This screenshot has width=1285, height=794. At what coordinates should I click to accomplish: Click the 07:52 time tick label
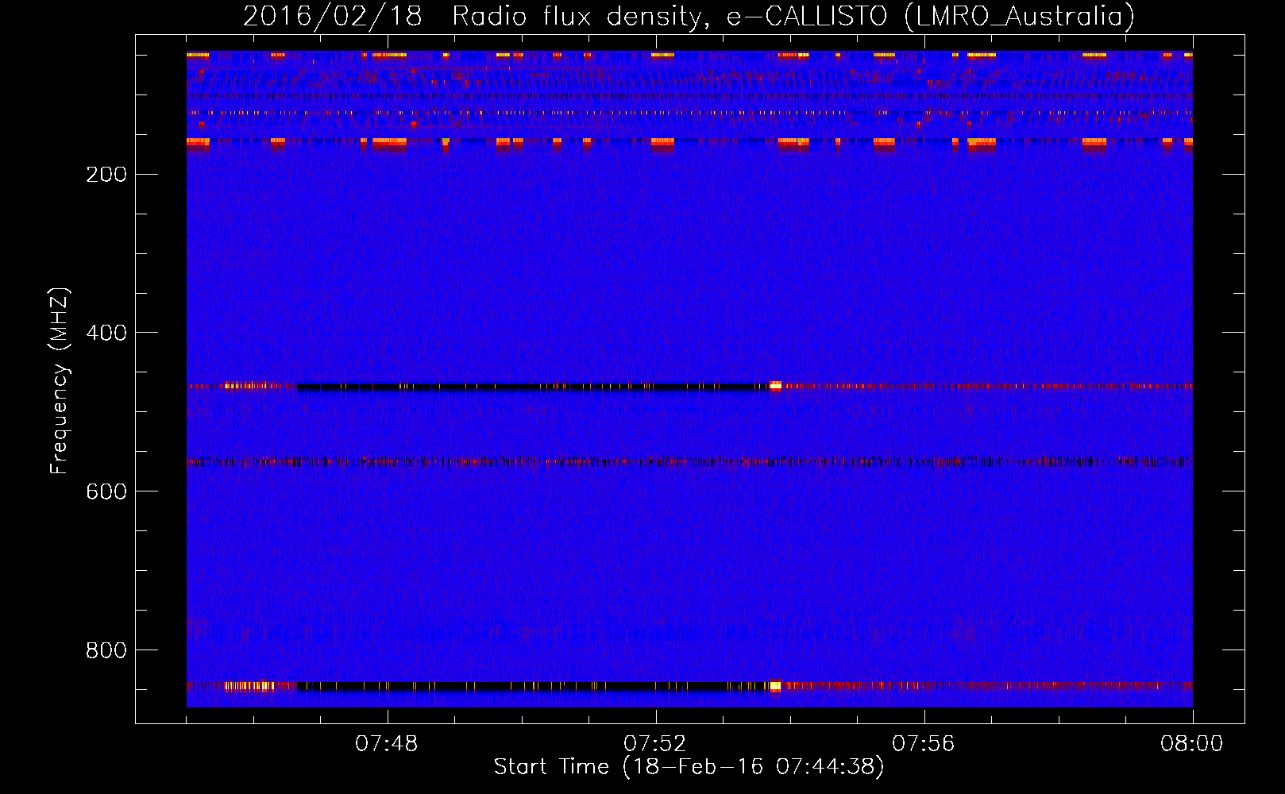(x=655, y=744)
